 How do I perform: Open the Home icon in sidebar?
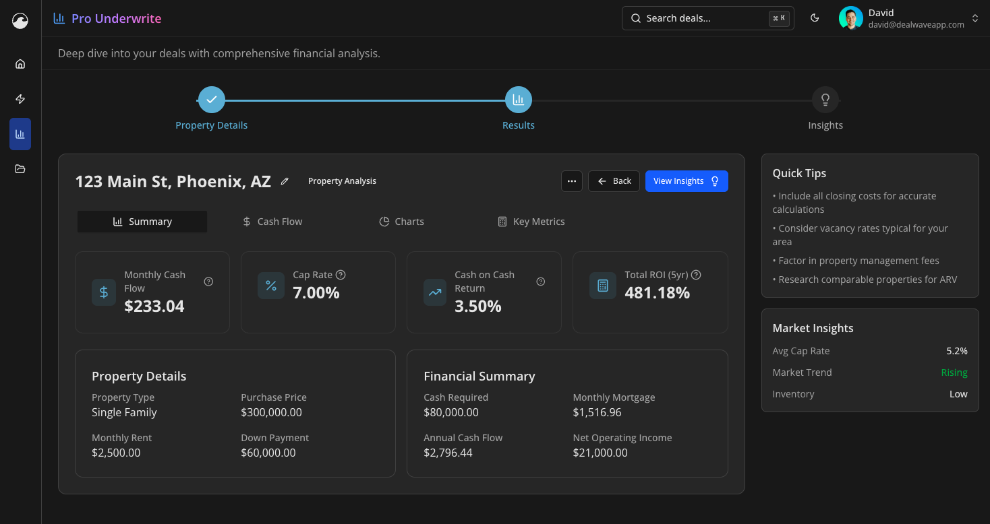(20, 63)
